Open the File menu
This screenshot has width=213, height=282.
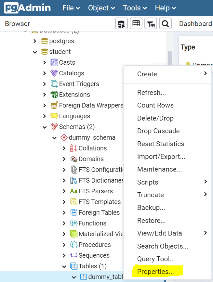(72, 8)
